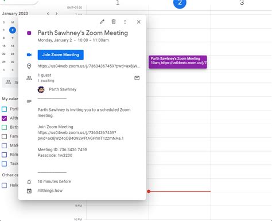This screenshot has width=272, height=221.
Task: Uncheck the purple Allthings calendar checkbox
Action: [4, 118]
